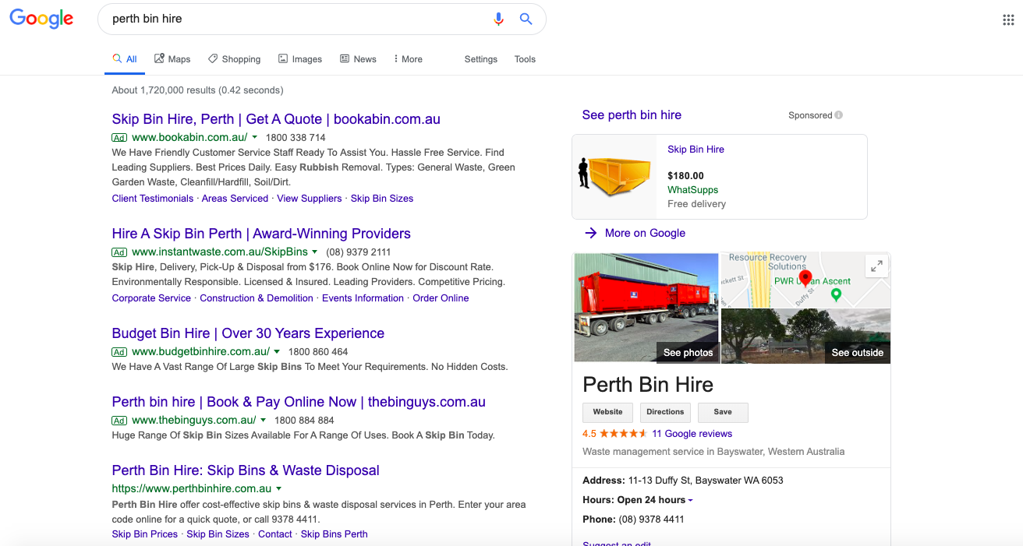Open the Google apps grid icon
Viewport: 1023px width, 546px height.
tap(1007, 19)
